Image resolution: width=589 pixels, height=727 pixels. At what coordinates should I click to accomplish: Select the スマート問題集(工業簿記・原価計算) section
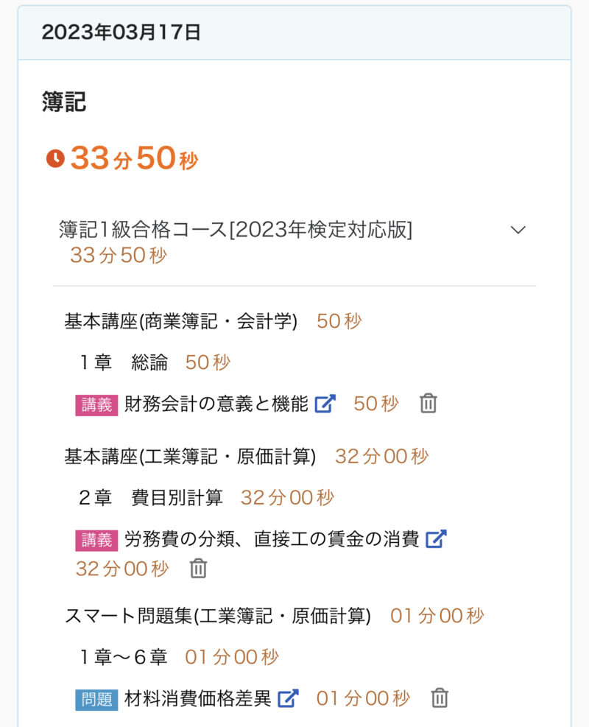click(217, 616)
